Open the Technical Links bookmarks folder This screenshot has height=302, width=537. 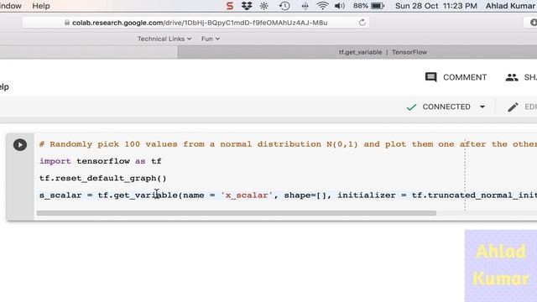pos(164,39)
